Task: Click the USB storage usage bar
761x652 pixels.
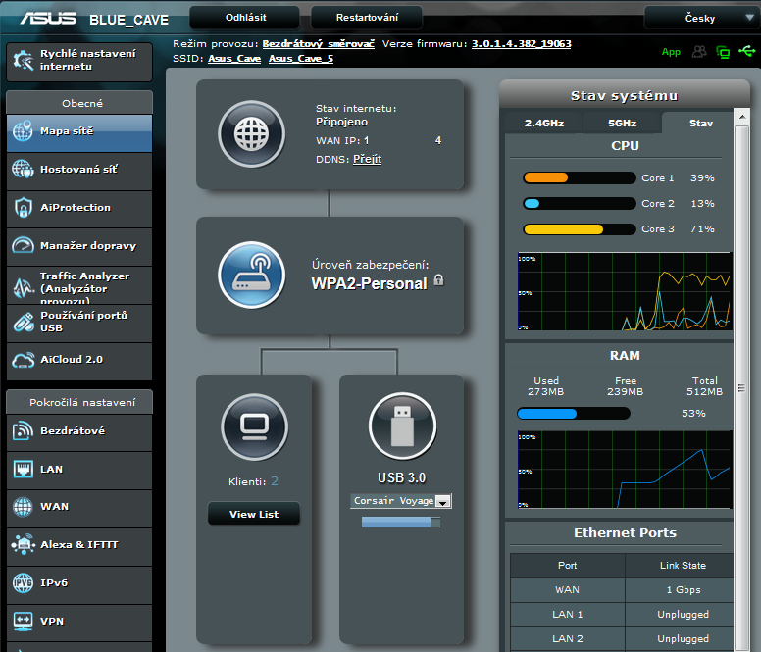Action: tap(401, 523)
